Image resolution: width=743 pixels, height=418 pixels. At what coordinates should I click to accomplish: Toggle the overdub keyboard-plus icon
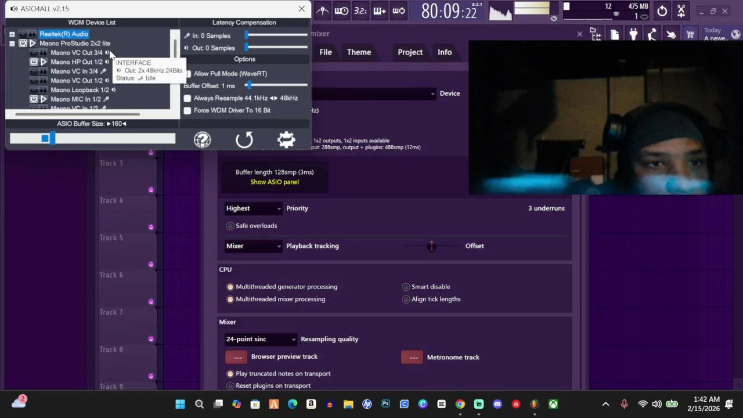380,10
